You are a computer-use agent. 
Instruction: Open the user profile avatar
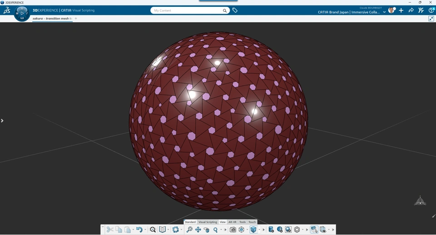tap(391, 10)
